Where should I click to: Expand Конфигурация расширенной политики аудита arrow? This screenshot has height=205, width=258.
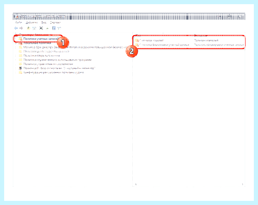coord(16,72)
